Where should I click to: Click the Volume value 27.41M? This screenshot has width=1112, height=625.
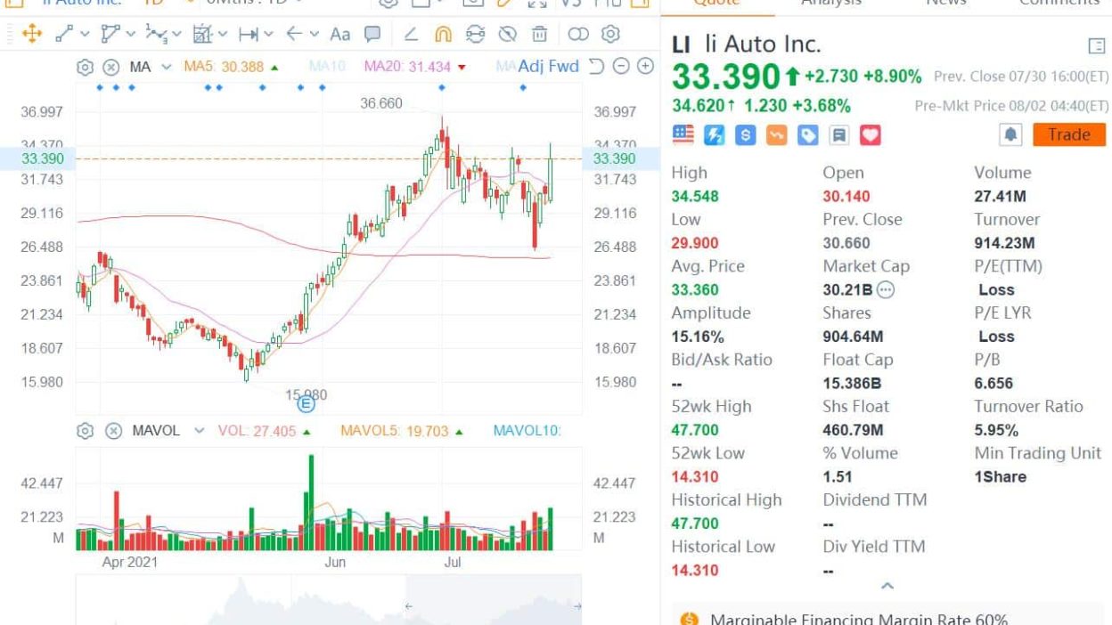[x=1000, y=196]
